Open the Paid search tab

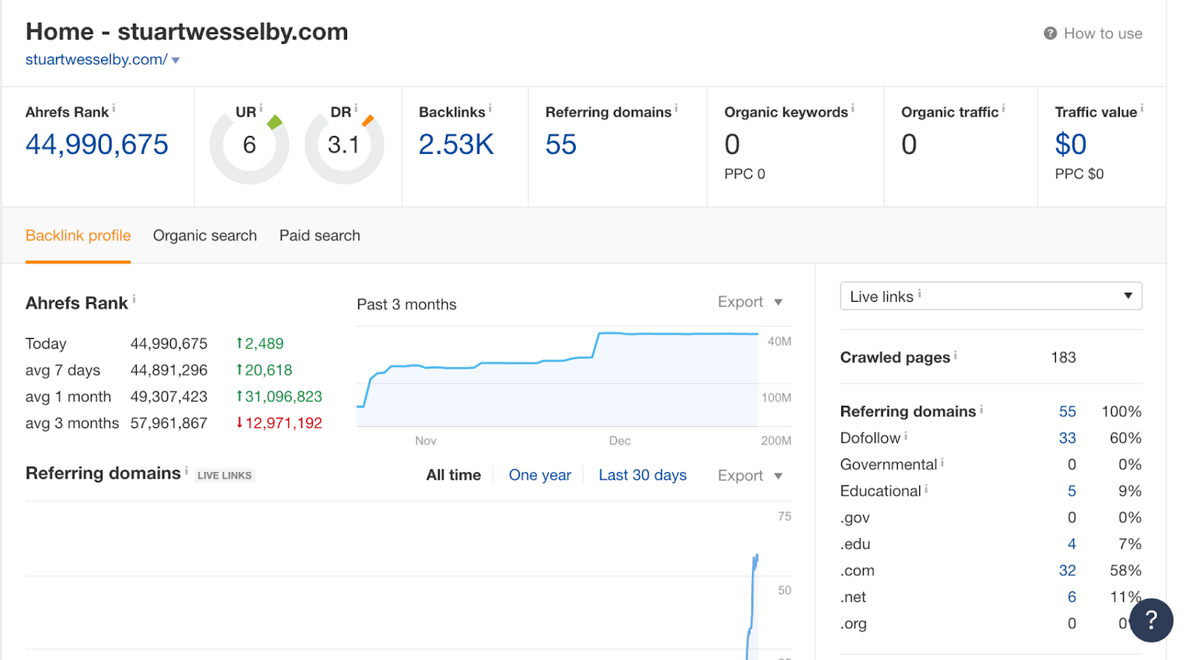tap(320, 236)
